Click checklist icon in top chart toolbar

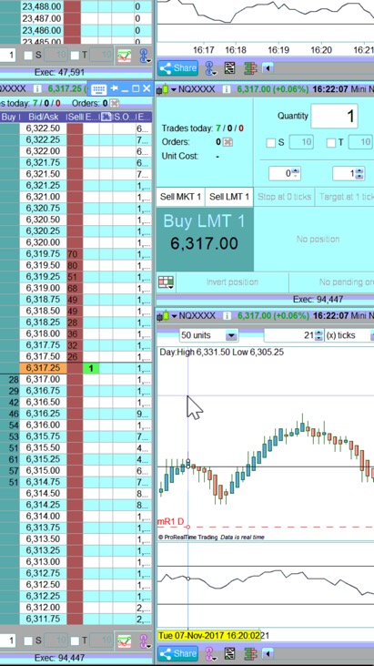230,68
